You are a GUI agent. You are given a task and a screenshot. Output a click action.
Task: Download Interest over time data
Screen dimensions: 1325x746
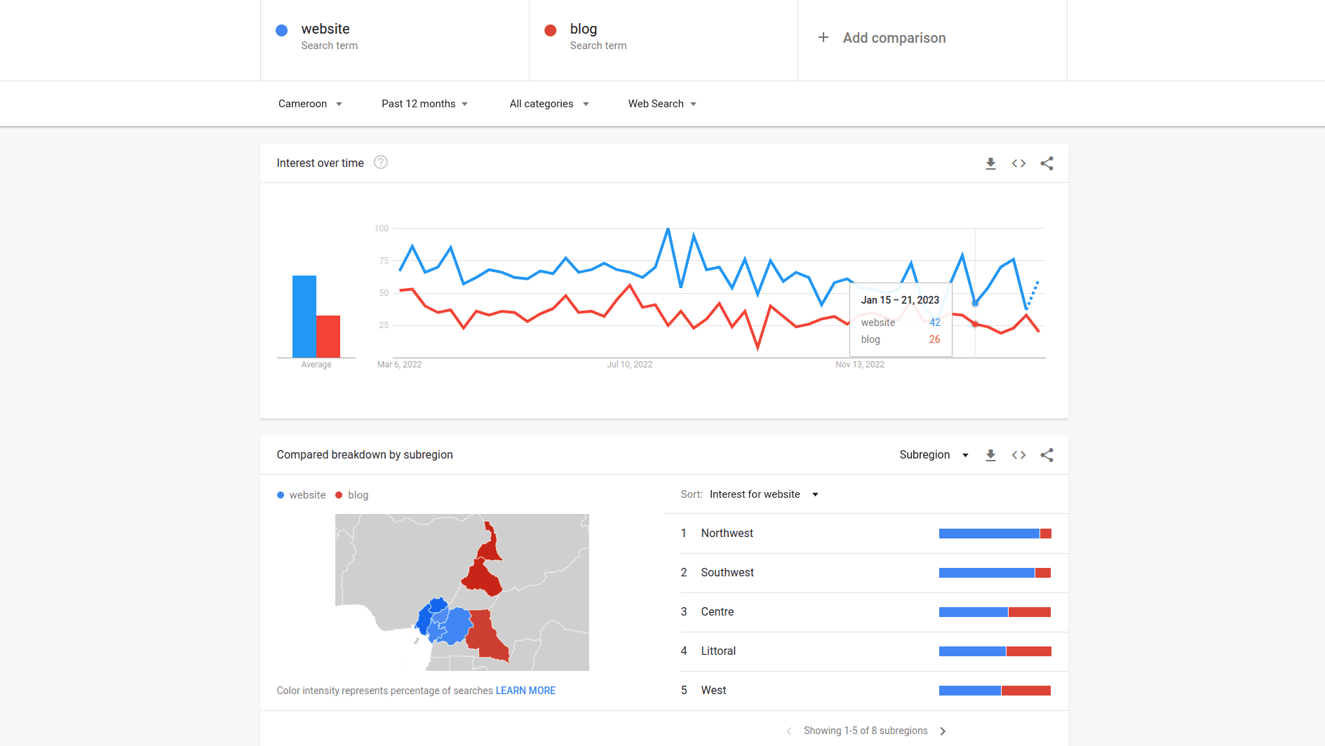pos(990,163)
